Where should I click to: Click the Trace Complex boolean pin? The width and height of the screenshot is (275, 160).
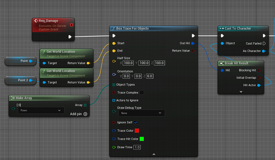click(x=114, y=93)
